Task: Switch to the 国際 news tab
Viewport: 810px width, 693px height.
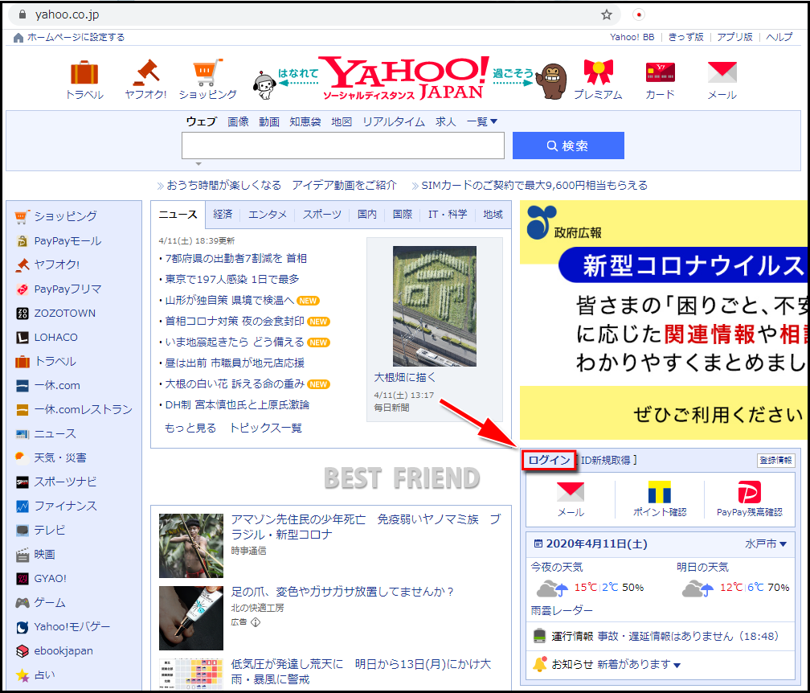Action: click(x=402, y=215)
